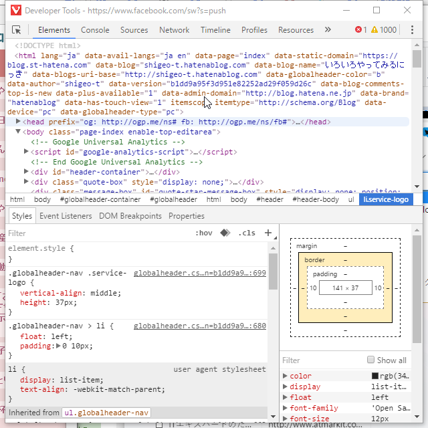This screenshot has height=428, width=428.
Task: Expand the head element node
Action: 18,121
